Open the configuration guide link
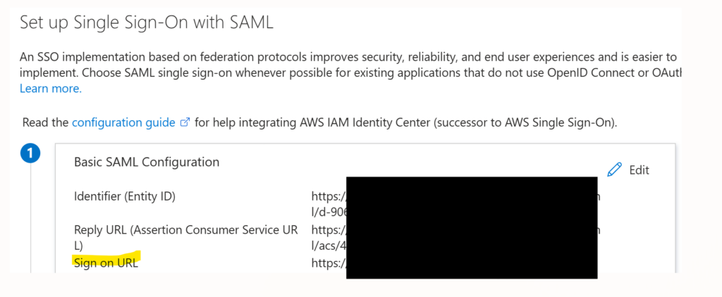 124,122
